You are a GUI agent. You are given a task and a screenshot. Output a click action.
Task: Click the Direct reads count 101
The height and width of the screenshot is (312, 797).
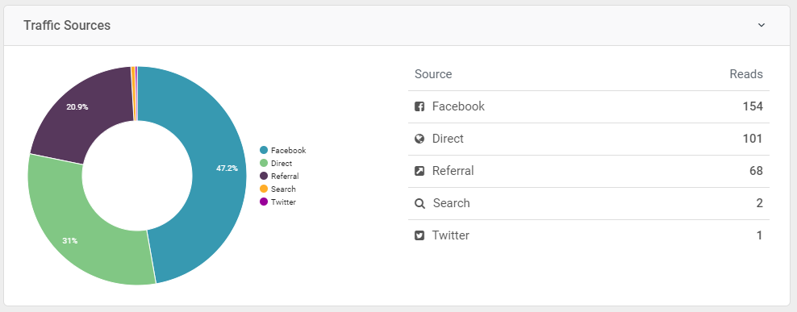[x=752, y=139]
